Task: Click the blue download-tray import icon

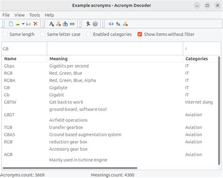Action: click(65, 24)
